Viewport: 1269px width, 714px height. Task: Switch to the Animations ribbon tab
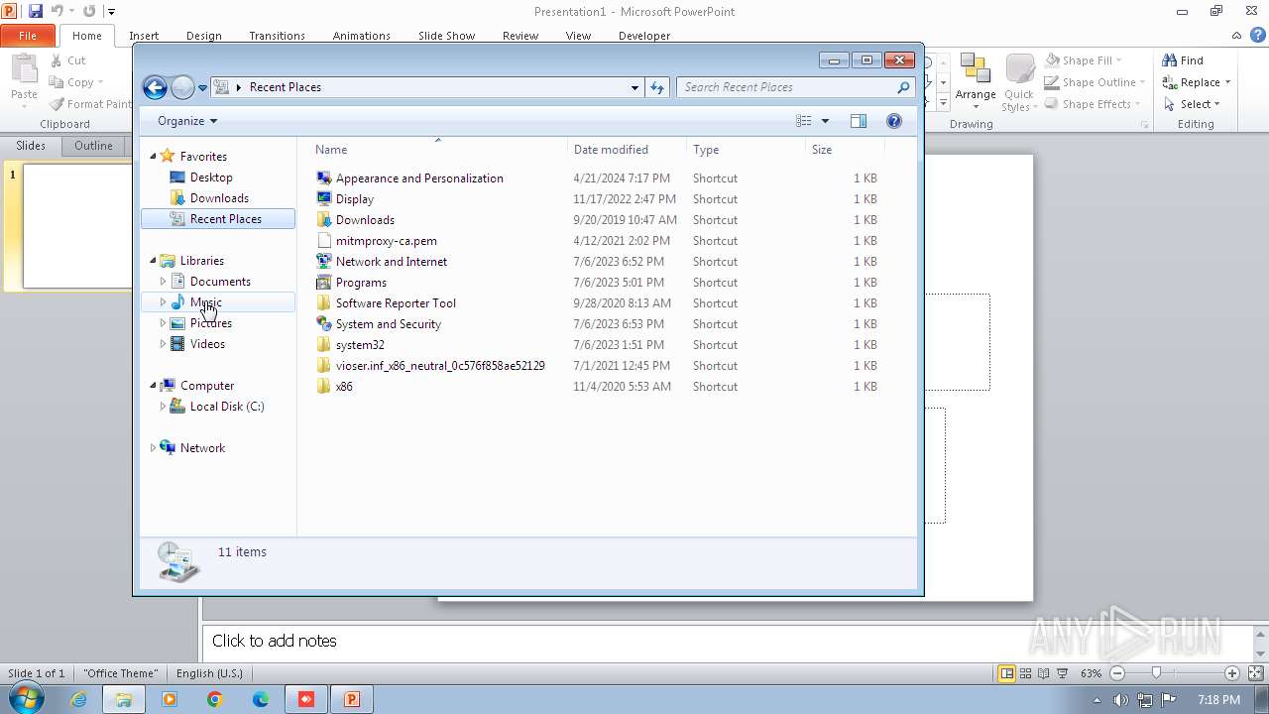pyautogui.click(x=361, y=36)
